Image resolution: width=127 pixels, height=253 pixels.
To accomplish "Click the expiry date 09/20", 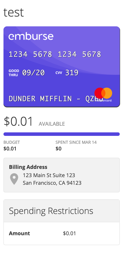I will pyautogui.click(x=33, y=73).
